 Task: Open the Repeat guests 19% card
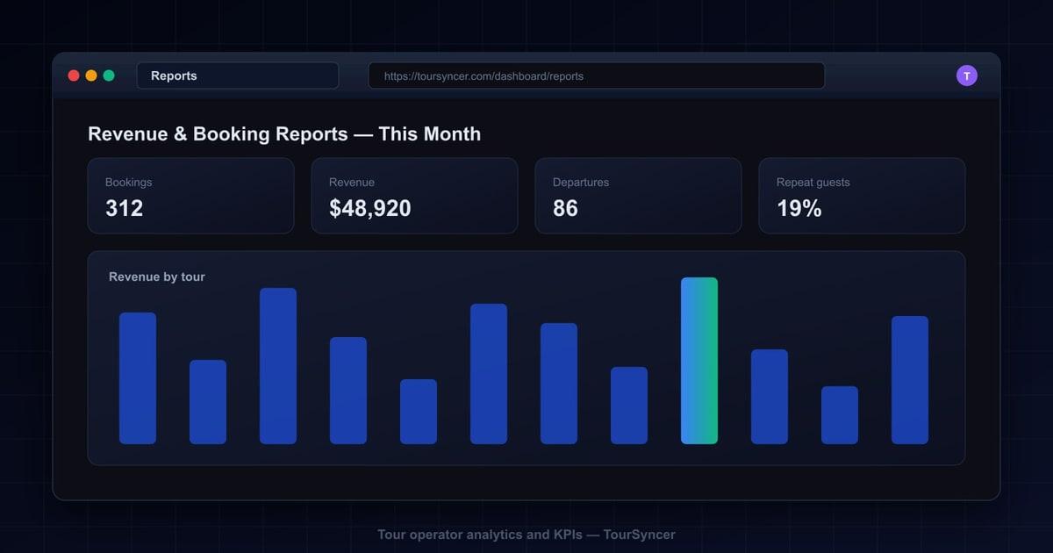point(862,196)
